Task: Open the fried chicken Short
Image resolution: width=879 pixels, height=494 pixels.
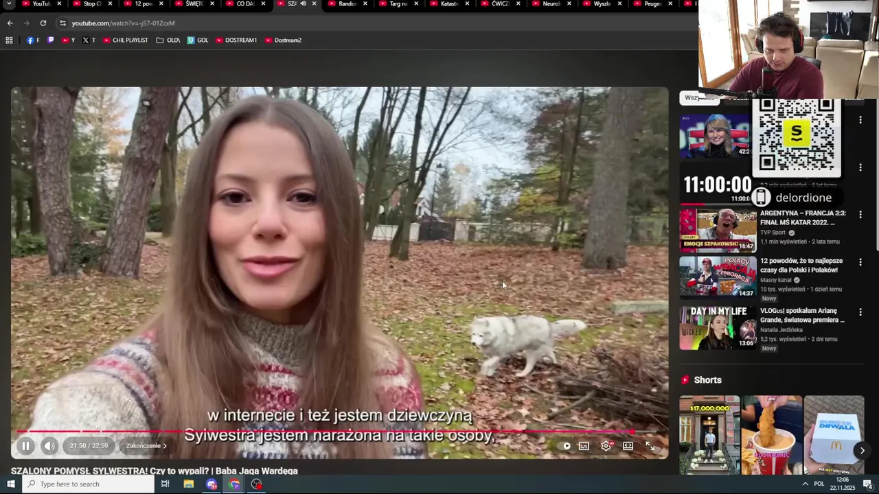Action: coord(772,434)
